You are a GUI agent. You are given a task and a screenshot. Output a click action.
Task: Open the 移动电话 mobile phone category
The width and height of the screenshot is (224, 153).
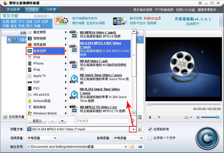coord(47,107)
